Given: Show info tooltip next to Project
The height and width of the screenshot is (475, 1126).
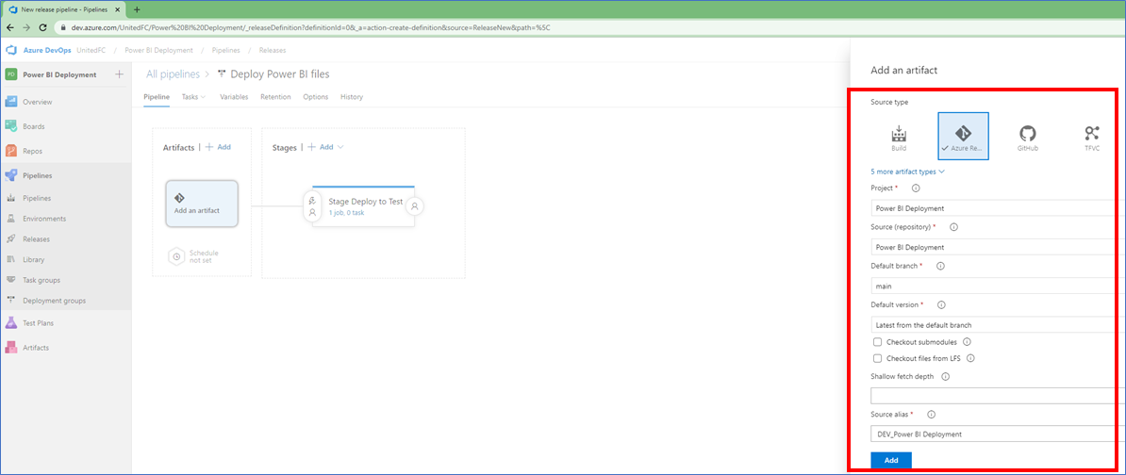Looking at the screenshot, I should (916, 188).
